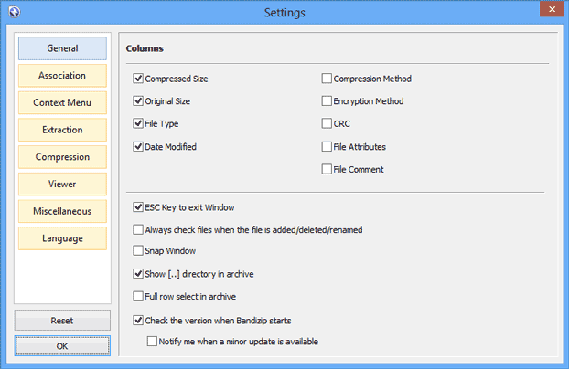Turn on Full row select in archive
Viewport: 569px width, 369px height.
[138, 297]
